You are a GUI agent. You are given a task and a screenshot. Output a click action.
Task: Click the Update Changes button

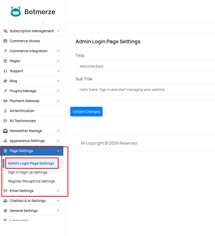point(86,112)
